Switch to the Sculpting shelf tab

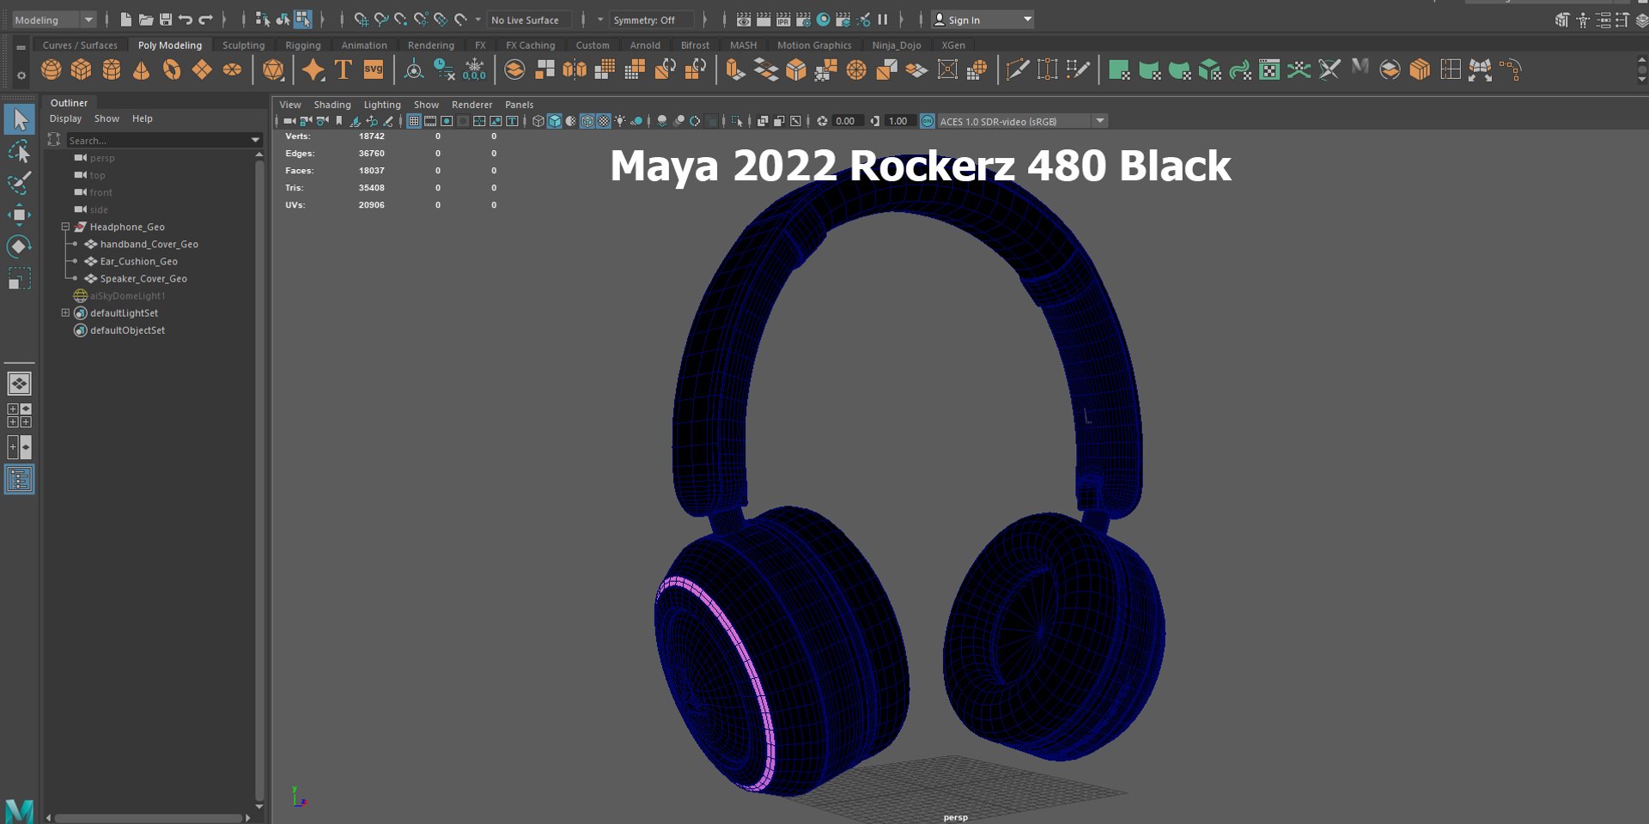[x=243, y=45]
